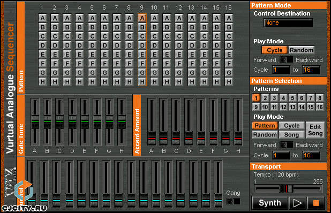The image size is (331, 213).
Task: Select step 10 pattern C
Action: pos(154,36)
